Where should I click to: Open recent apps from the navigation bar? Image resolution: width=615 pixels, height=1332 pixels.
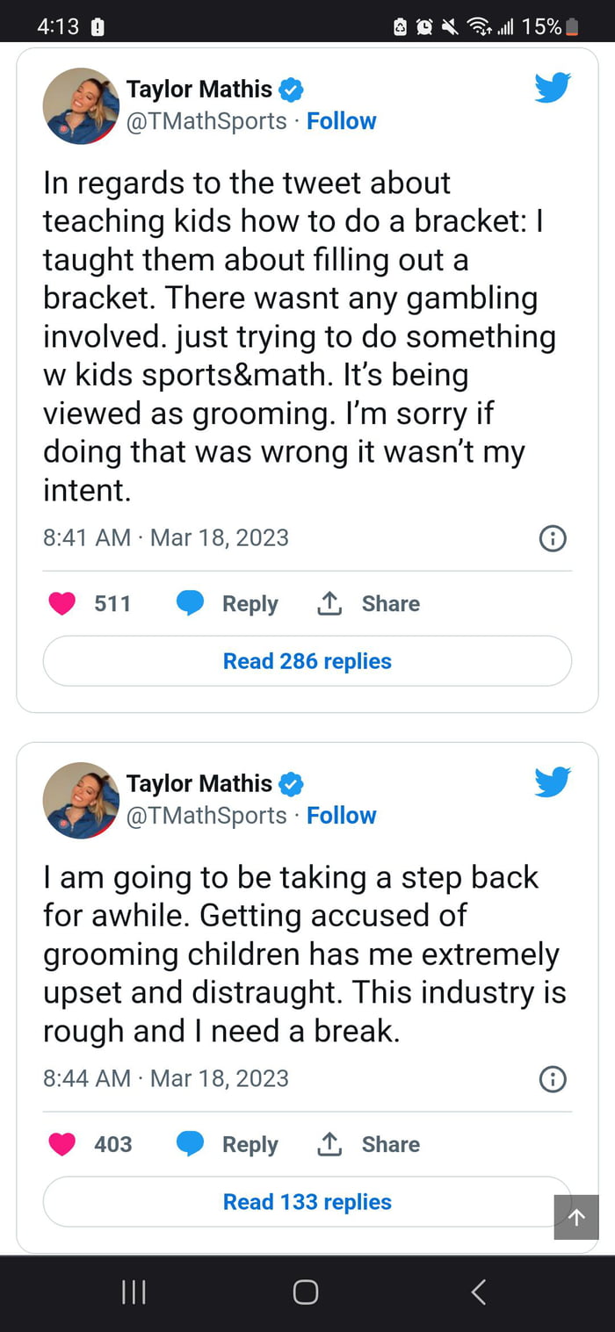tap(133, 1292)
